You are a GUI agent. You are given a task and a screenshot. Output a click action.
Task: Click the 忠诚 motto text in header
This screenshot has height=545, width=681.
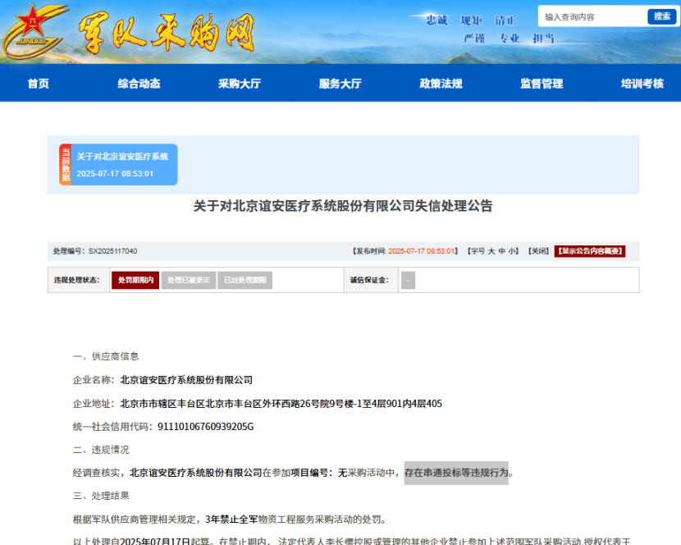[436, 20]
